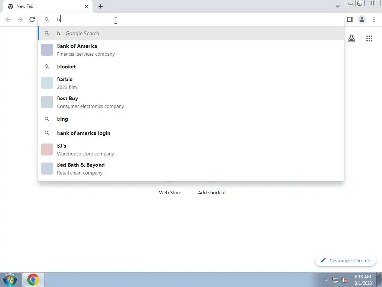
Task: Click the magnifier icon beside bing
Action: (47, 119)
